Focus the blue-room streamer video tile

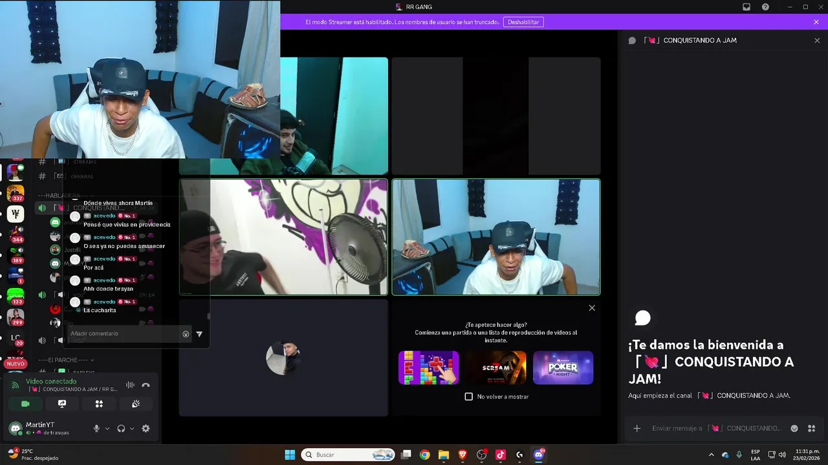pos(496,237)
